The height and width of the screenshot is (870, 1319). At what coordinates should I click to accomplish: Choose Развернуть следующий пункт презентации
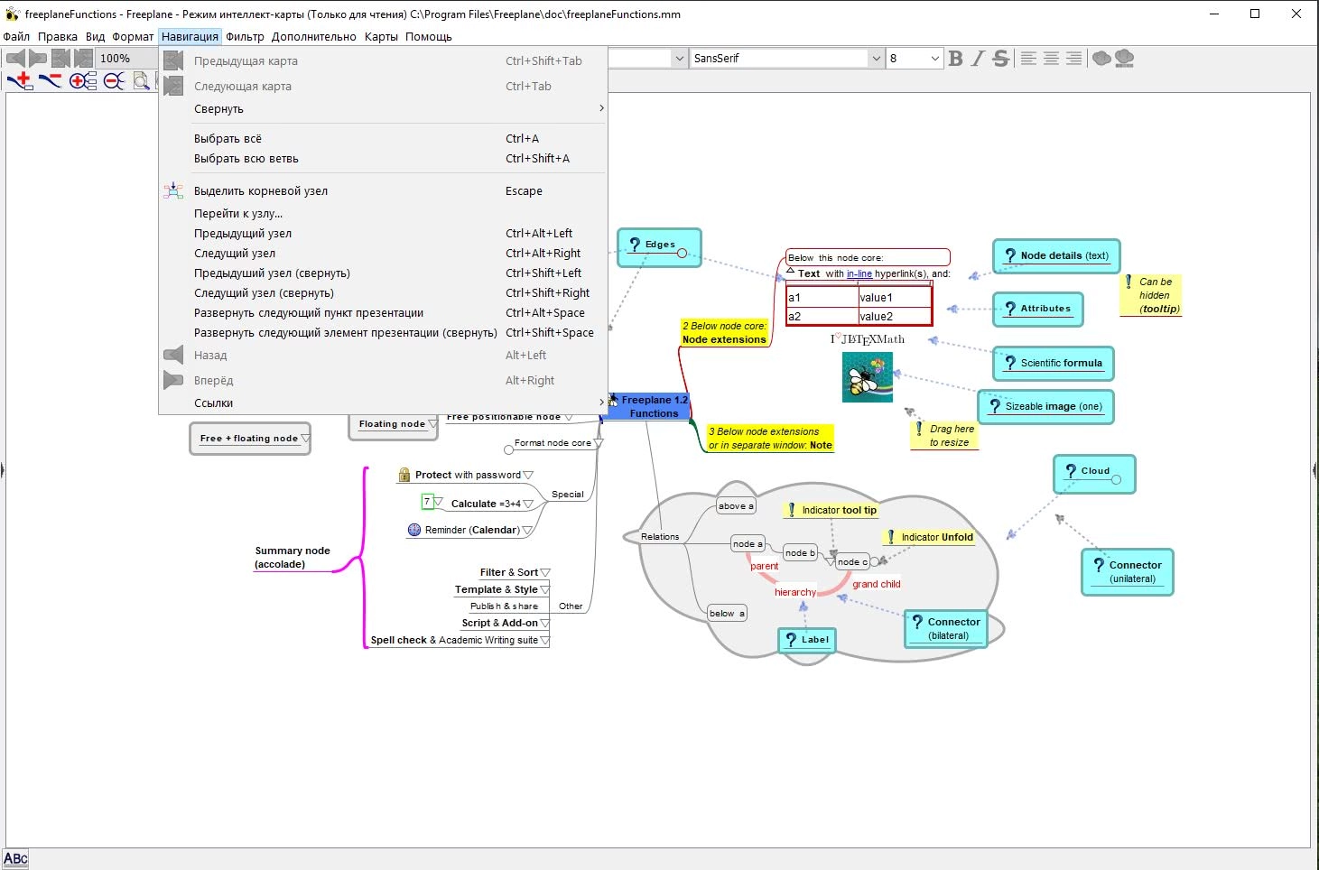[x=383, y=313]
